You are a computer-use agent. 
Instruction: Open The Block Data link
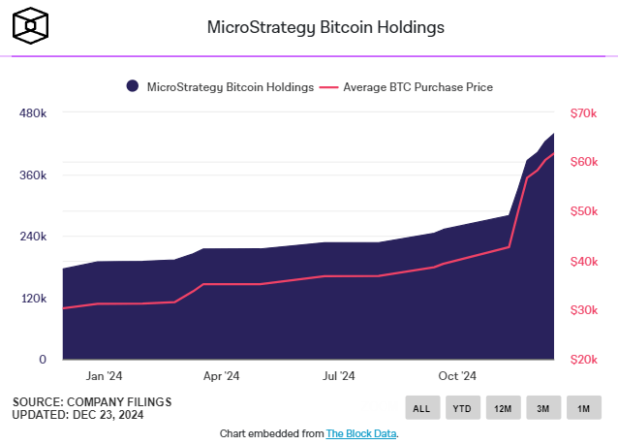click(361, 433)
